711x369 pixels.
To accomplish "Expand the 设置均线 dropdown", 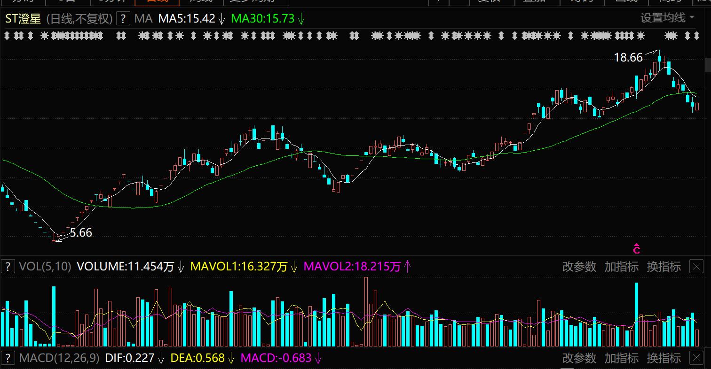I will pos(667,18).
